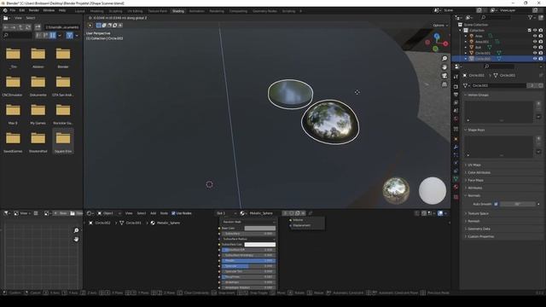Switch to the Modeling workspace tab
Screen dimensions: 546x307
[x=96, y=11]
